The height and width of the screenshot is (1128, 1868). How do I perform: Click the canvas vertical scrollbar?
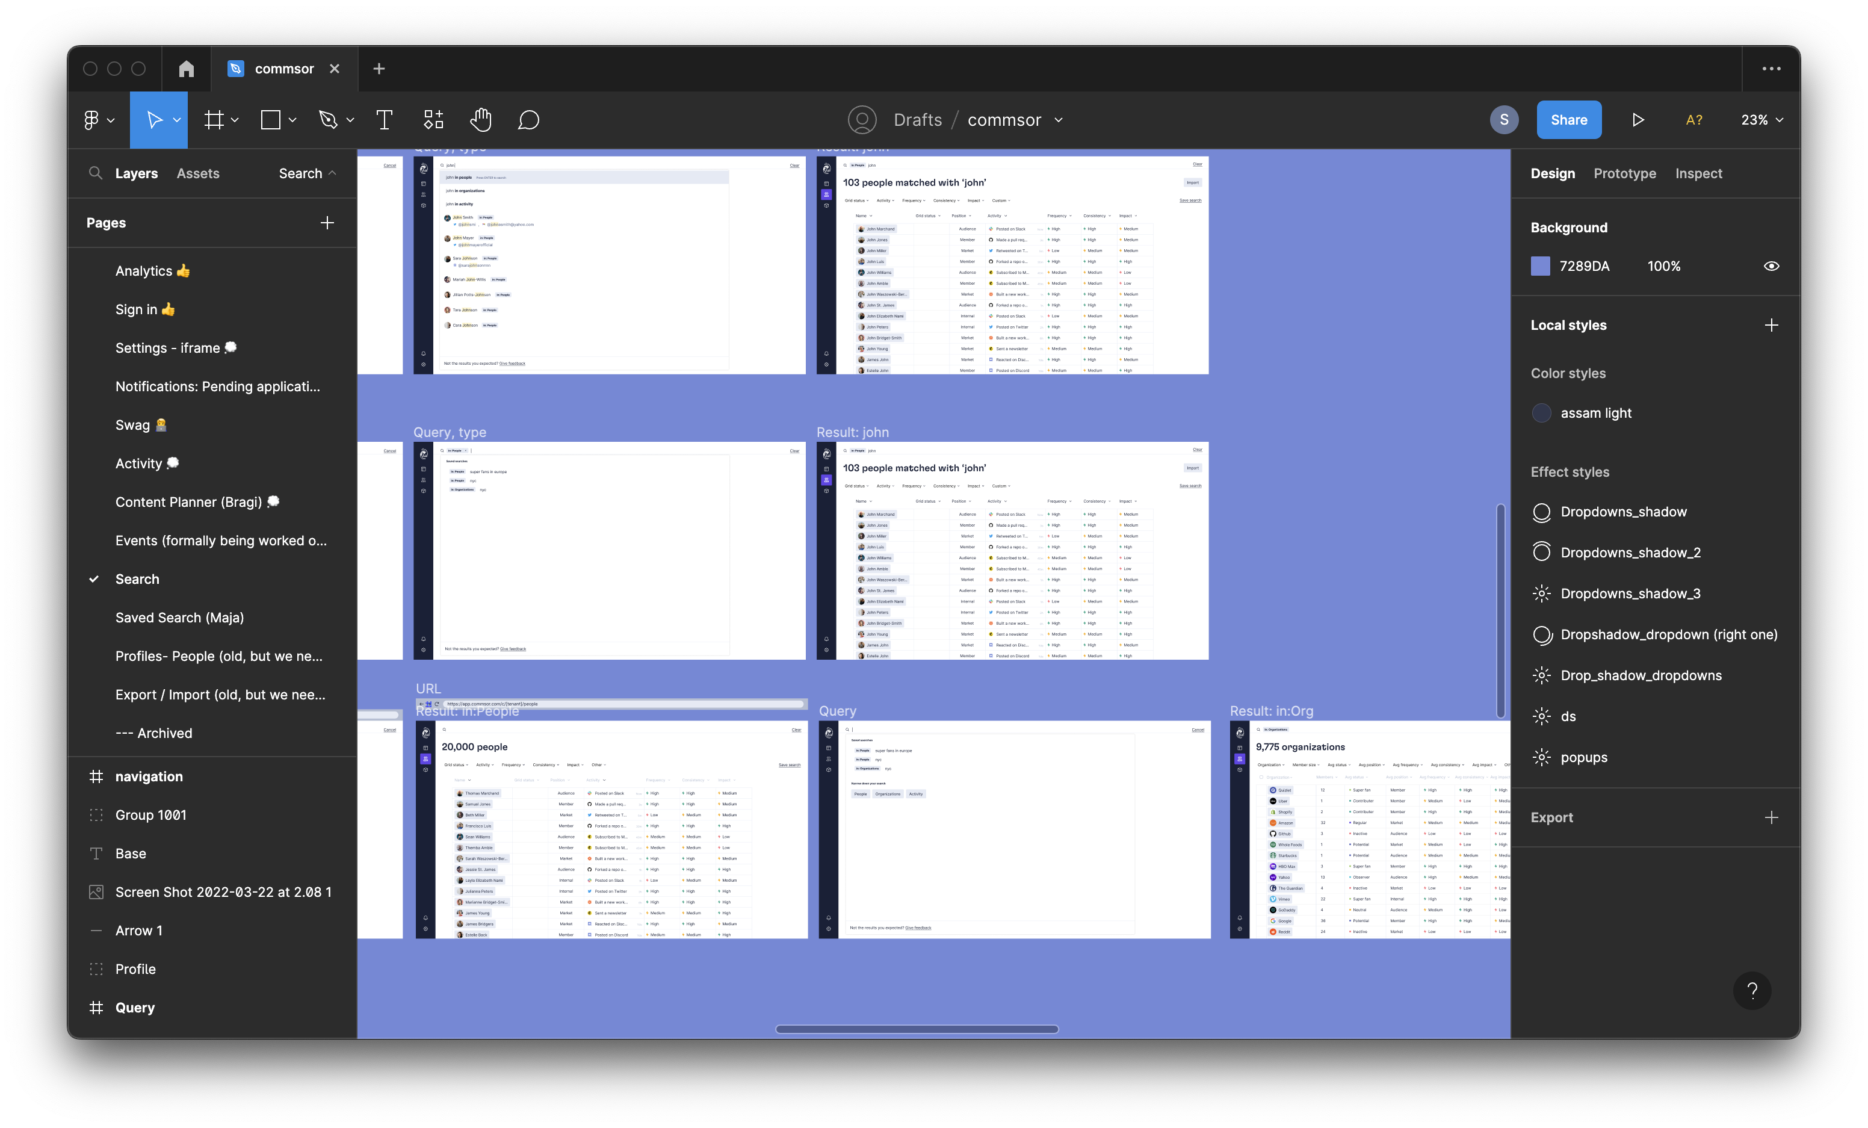tap(1500, 610)
